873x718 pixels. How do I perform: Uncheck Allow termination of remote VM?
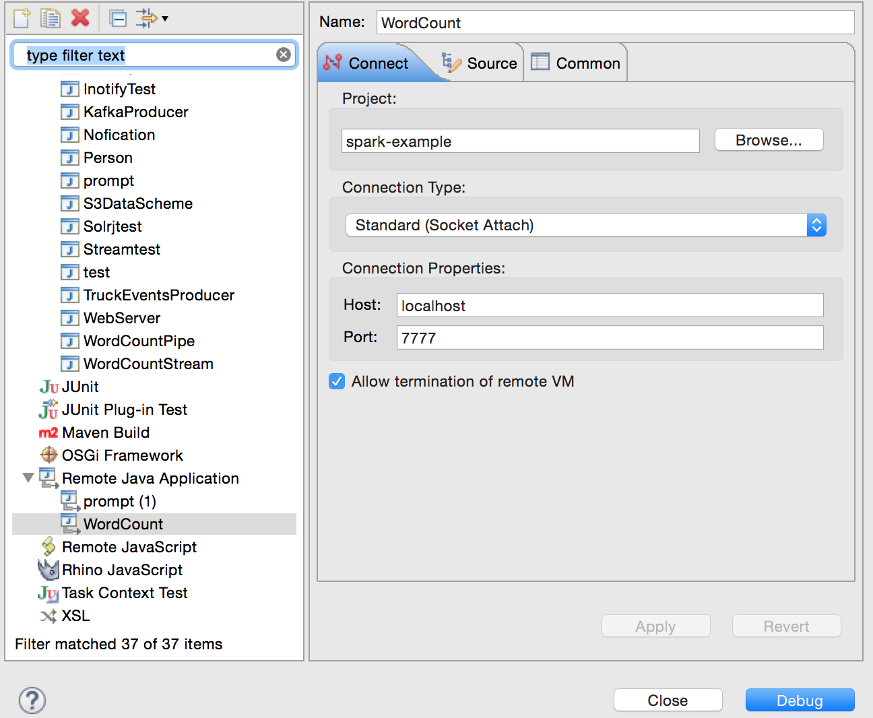tap(336, 381)
